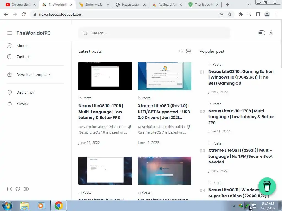This screenshot has height=211, width=282.
Task: Open Download template sidebar link
Action: click(x=33, y=74)
